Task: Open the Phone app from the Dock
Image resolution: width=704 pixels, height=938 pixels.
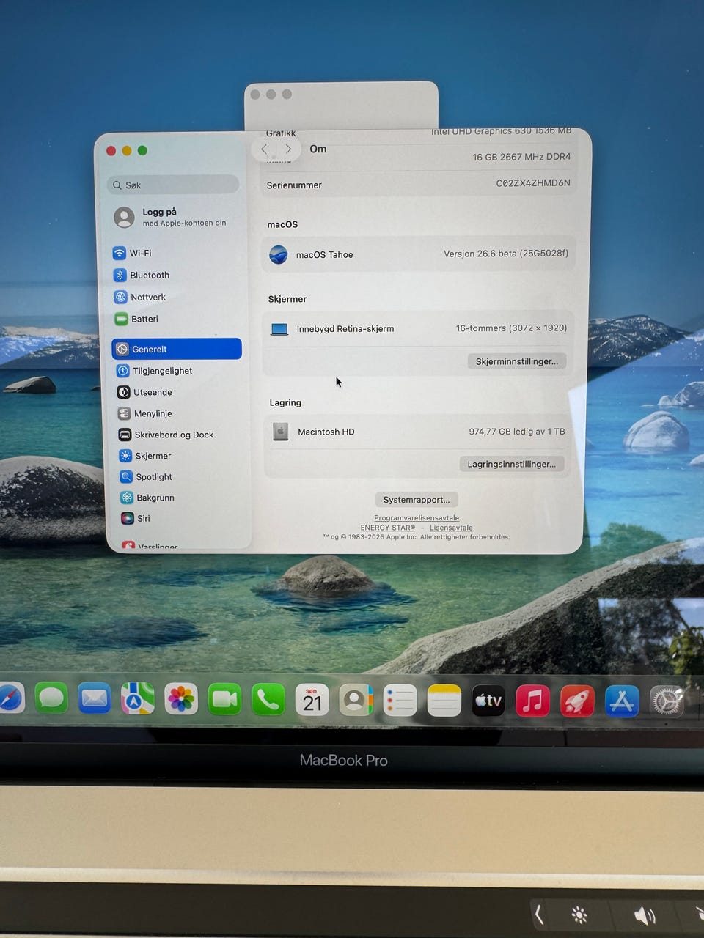Action: click(268, 700)
